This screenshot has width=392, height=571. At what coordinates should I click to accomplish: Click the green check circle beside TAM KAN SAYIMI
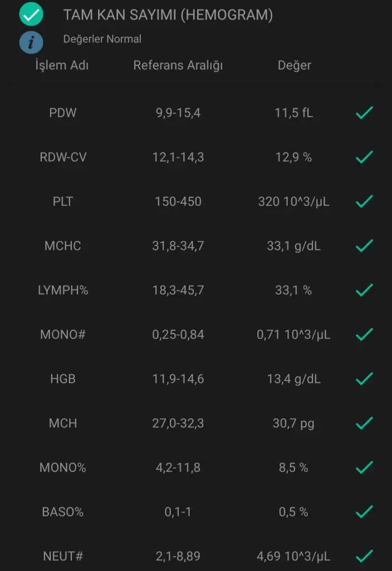tap(31, 15)
